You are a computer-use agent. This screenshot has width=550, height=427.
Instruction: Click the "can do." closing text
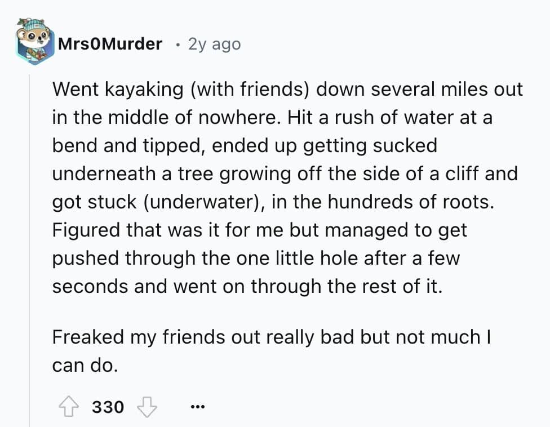pos(85,364)
